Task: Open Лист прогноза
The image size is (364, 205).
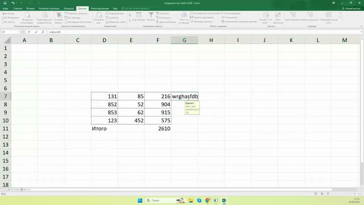Action: coord(278,18)
